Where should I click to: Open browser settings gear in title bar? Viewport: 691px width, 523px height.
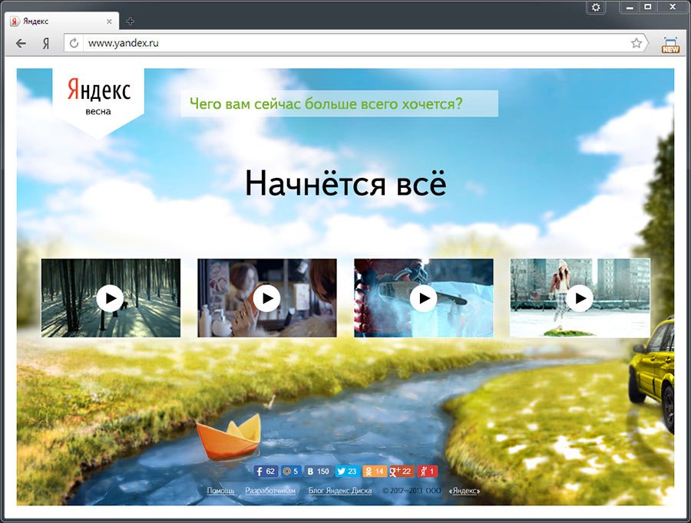tap(597, 7)
